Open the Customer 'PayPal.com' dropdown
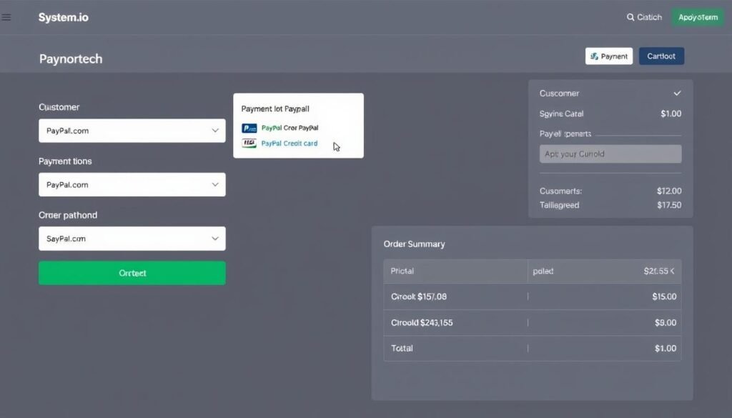732x418 pixels. tap(132, 131)
